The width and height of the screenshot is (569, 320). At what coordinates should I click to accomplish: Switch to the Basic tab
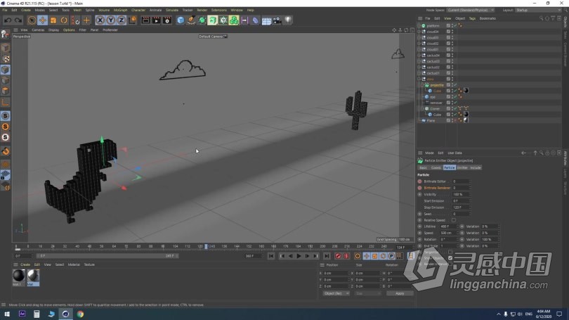tap(424, 168)
